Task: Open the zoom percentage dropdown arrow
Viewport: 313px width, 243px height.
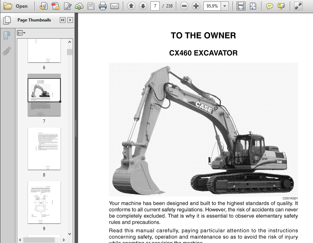Action: pos(225,6)
